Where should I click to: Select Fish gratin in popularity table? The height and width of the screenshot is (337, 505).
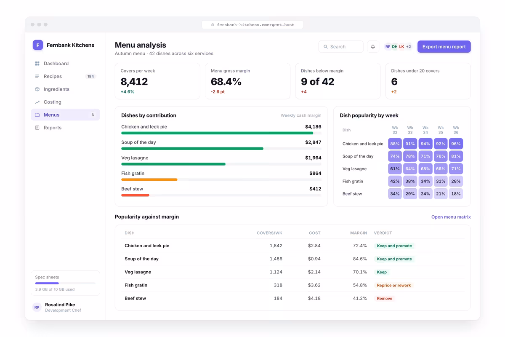[x=136, y=285]
